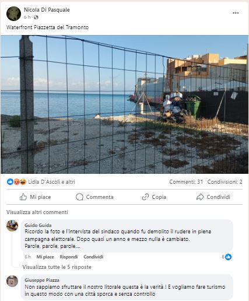Open the fenced waterfront photo
This screenshot has height=301, width=249.
click(x=124, y=104)
